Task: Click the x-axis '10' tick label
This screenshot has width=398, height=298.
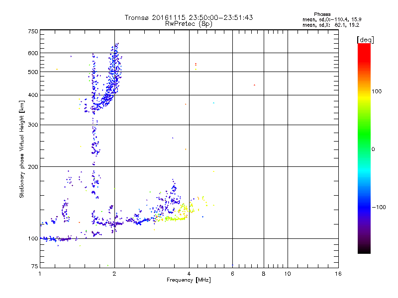Action: [x=288, y=274]
